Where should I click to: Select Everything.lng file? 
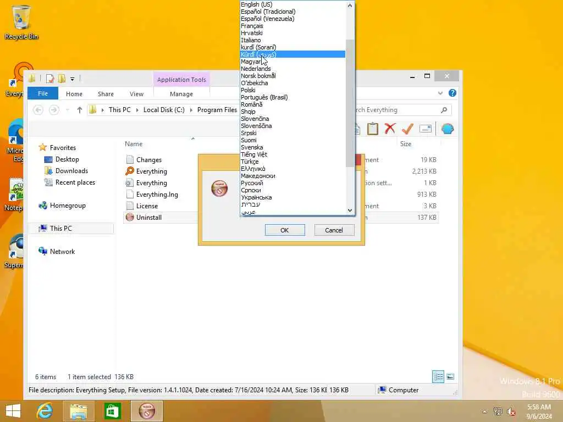point(152,194)
